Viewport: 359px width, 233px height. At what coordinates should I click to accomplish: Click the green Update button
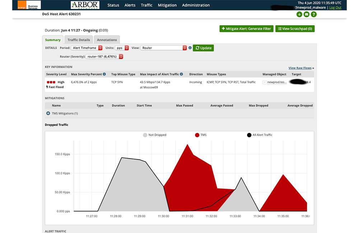pos(203,48)
